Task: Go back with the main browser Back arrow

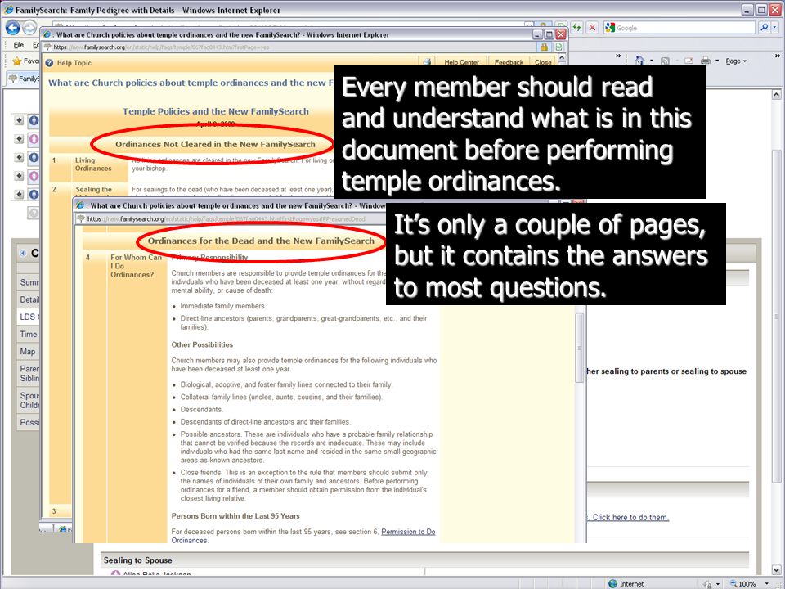Action: pyautogui.click(x=12, y=28)
